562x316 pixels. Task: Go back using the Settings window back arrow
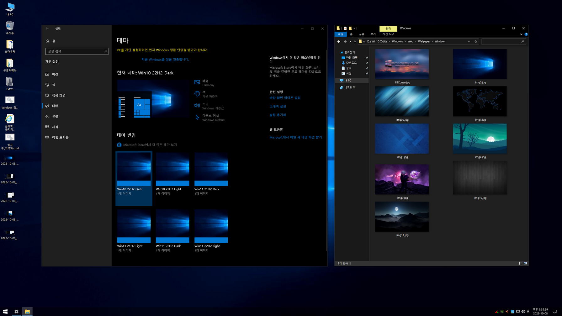47,29
